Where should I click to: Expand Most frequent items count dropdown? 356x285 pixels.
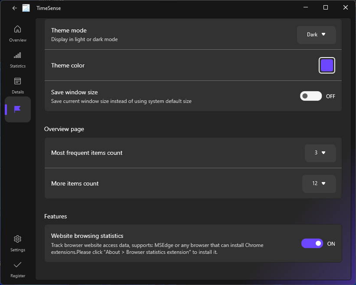(320, 153)
